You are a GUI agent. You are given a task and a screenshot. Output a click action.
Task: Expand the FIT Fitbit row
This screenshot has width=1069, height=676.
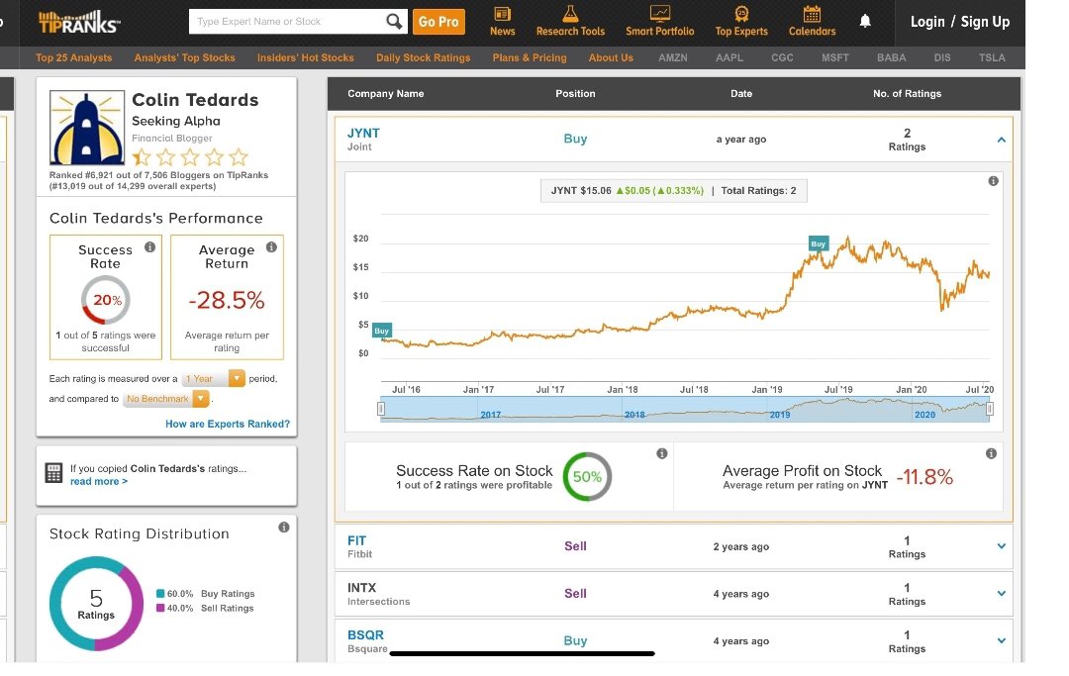[1001, 545]
